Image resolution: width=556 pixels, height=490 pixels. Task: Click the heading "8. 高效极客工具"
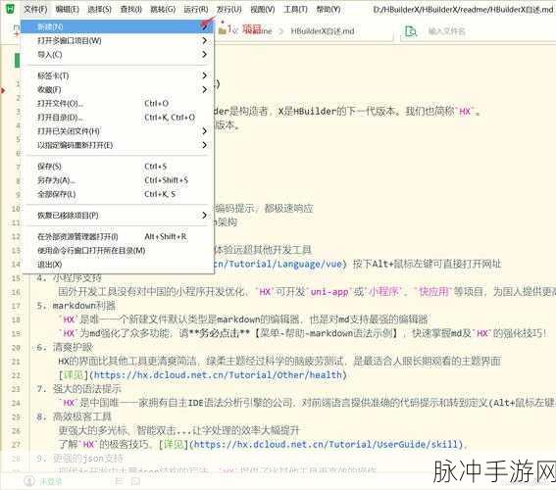(x=75, y=416)
